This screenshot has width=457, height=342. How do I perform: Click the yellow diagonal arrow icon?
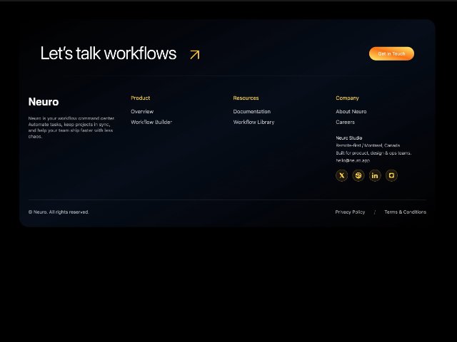click(195, 54)
